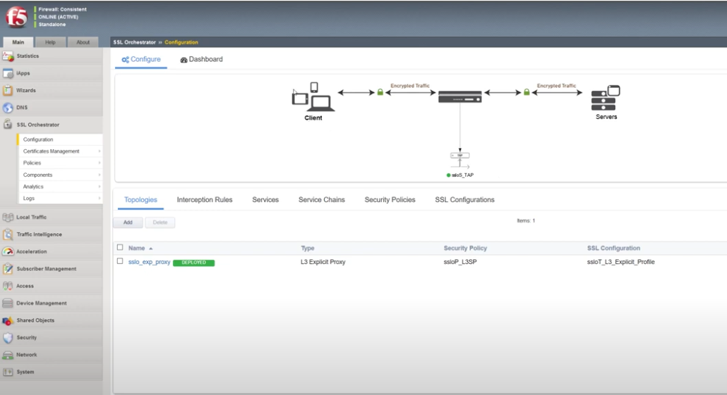Open the Traffic Intelligence icon
Screen dimensions: 727x395
point(8,234)
